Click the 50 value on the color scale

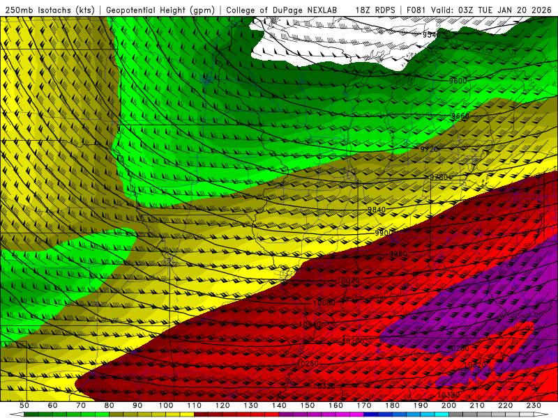(x=24, y=405)
